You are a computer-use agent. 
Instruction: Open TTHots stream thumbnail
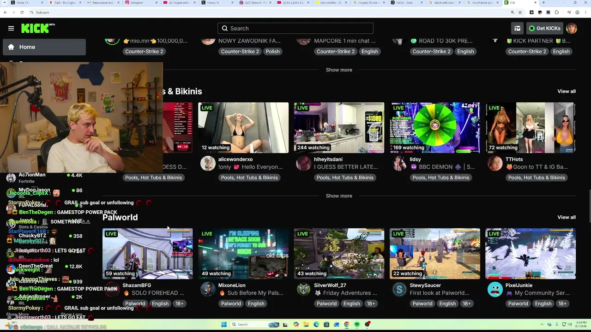pyautogui.click(x=531, y=128)
